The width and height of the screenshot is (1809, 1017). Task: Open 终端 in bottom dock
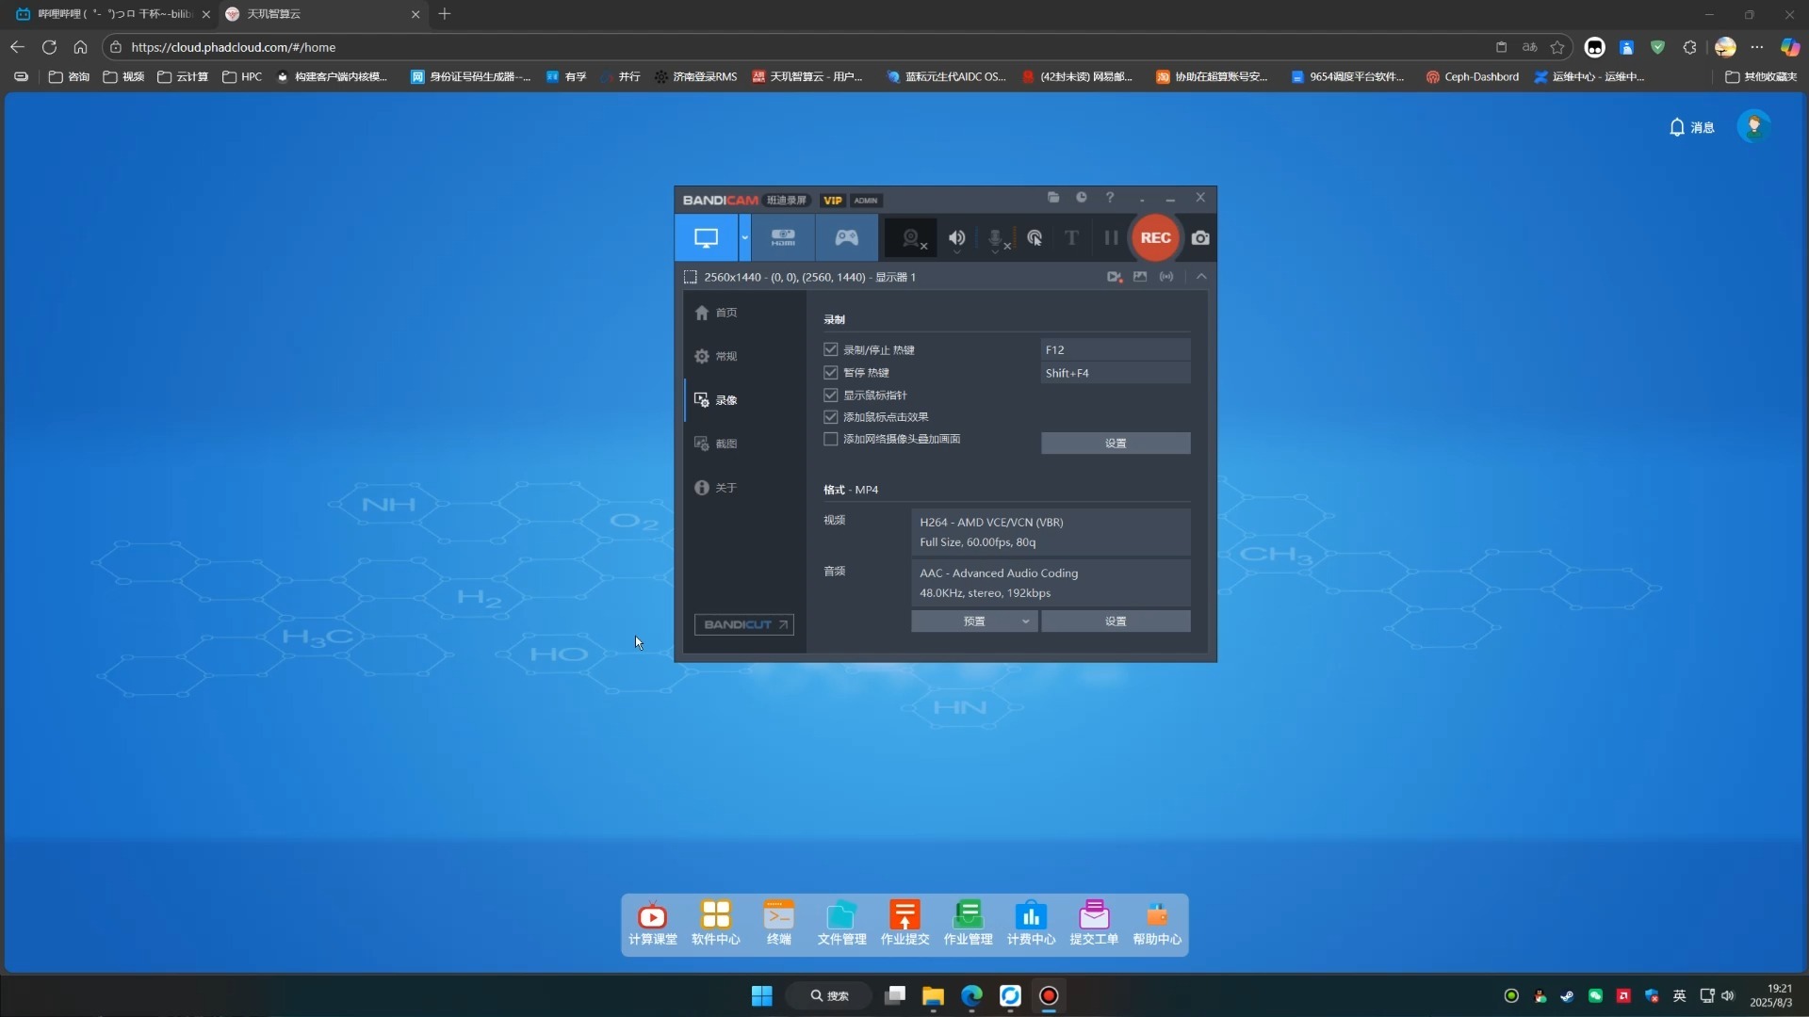point(779,924)
